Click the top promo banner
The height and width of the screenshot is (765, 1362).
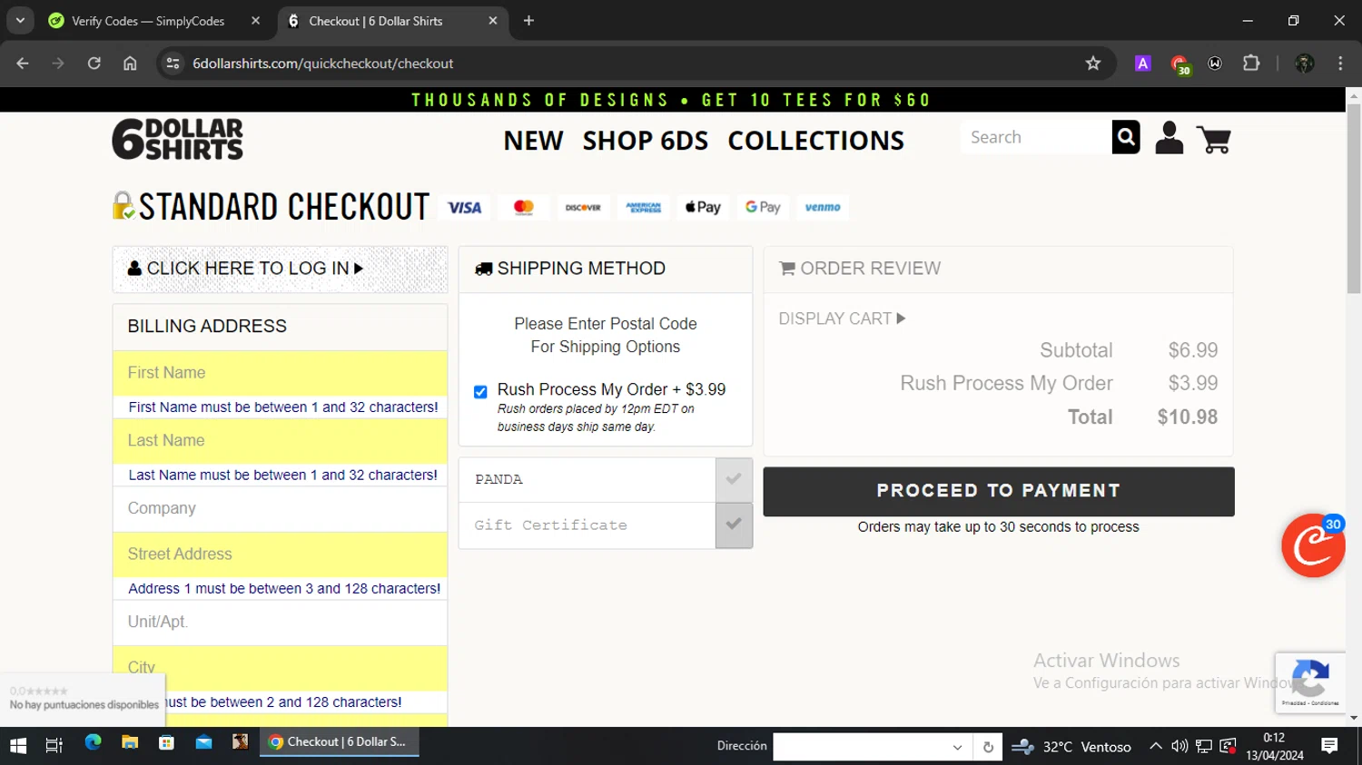pyautogui.click(x=672, y=100)
